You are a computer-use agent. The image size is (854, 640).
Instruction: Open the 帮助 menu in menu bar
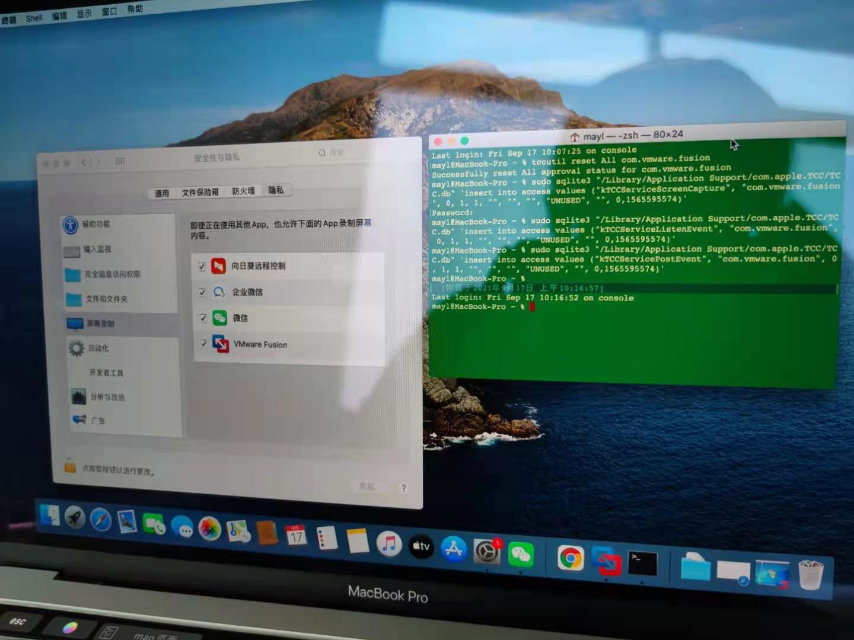tap(135, 9)
